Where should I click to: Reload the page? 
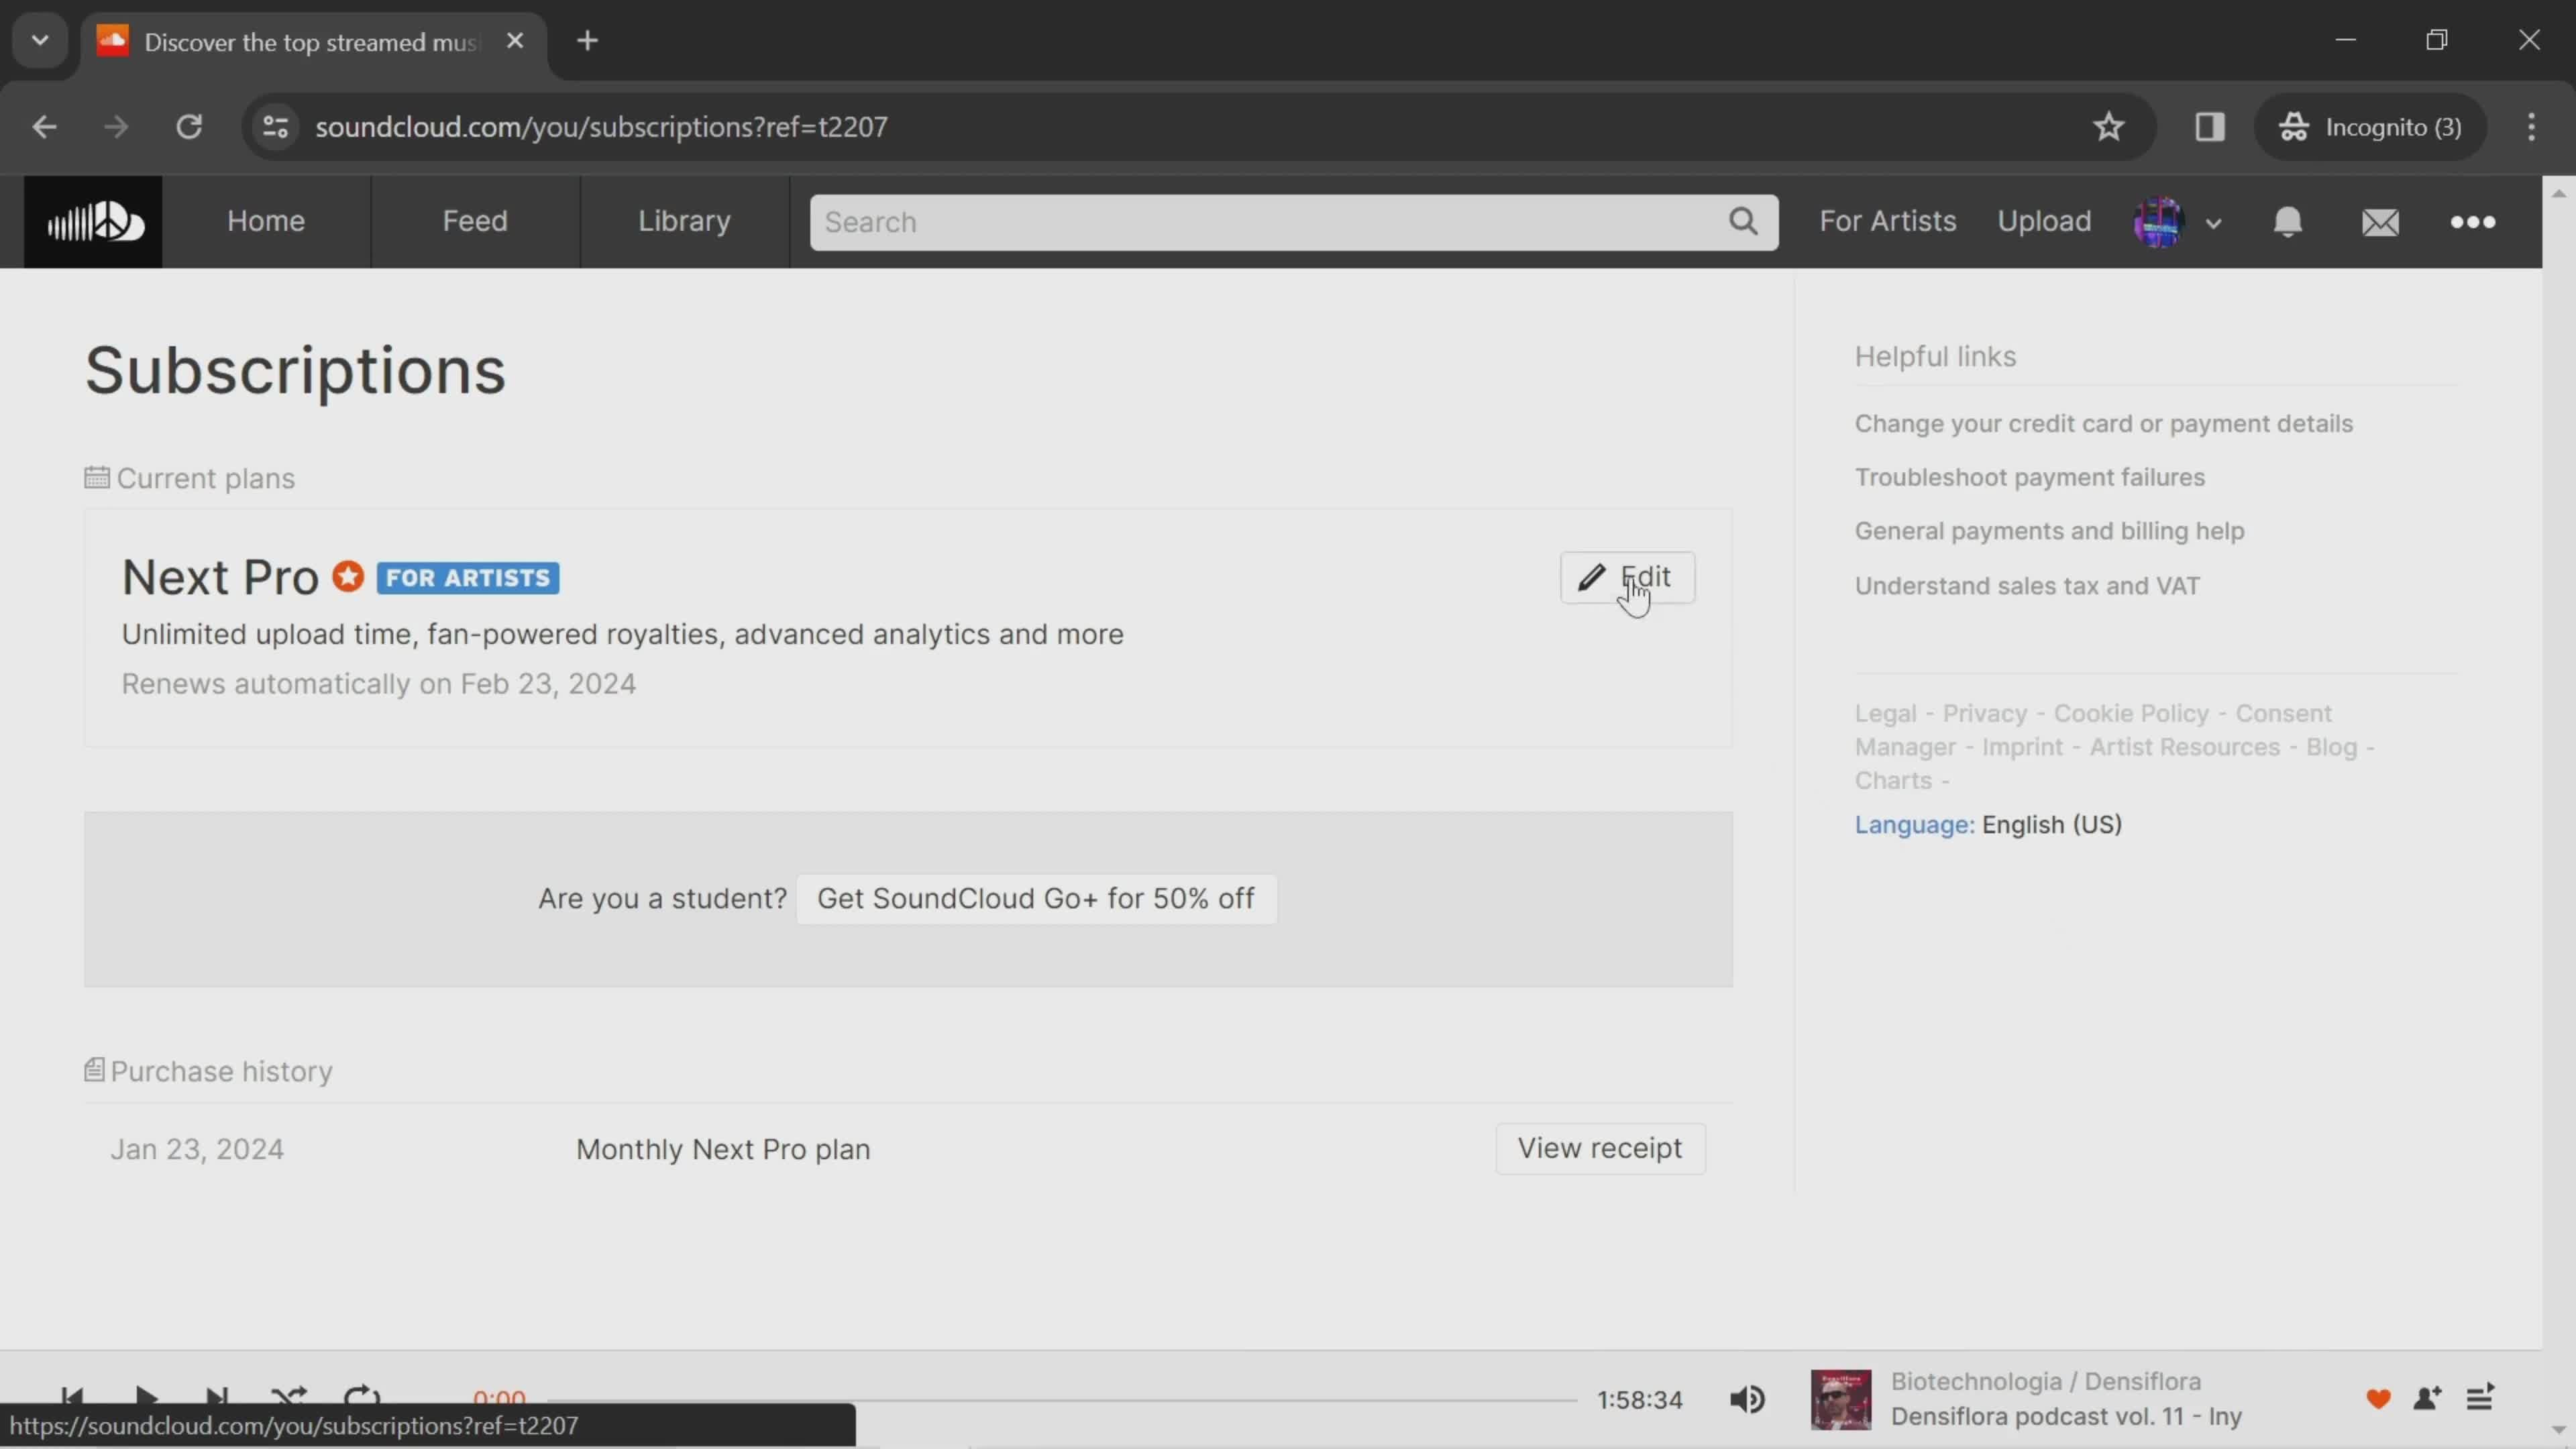(189, 127)
